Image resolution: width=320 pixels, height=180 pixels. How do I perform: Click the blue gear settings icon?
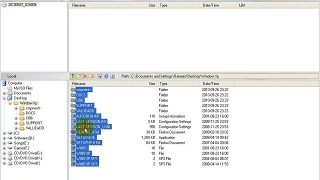click(x=106, y=76)
